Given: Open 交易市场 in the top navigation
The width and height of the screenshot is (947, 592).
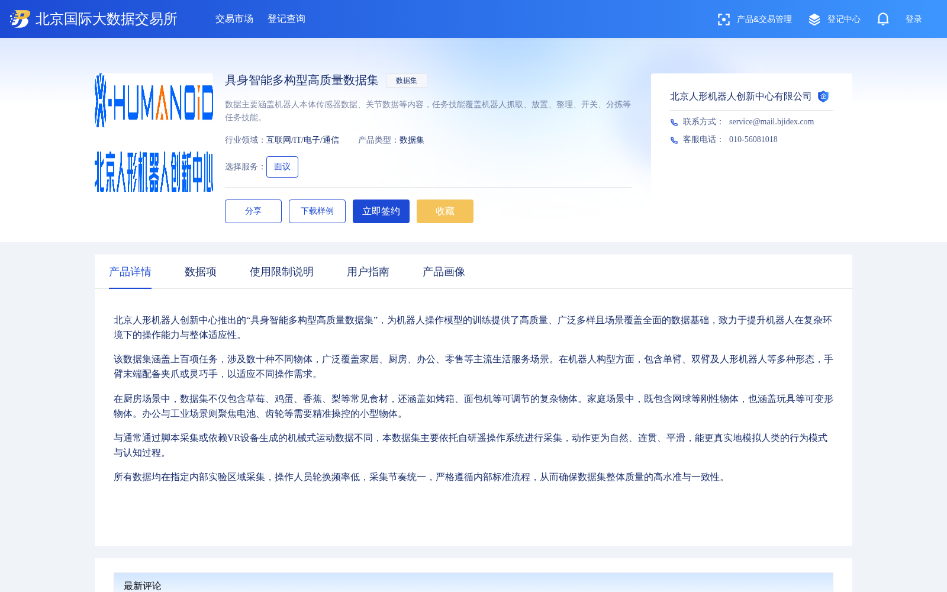Looking at the screenshot, I should point(234,19).
